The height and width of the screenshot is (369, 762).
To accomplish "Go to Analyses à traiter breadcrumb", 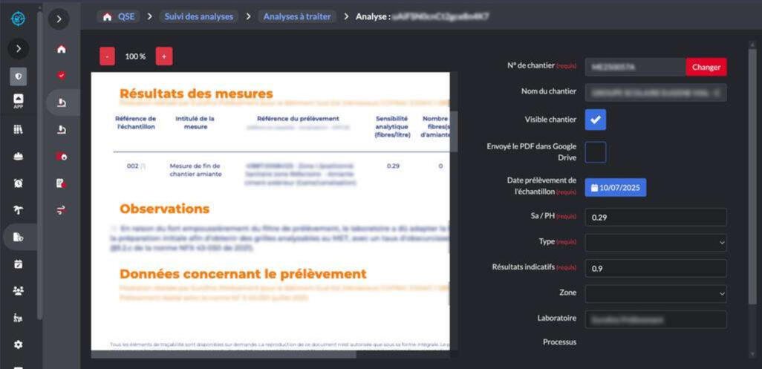I will point(296,16).
